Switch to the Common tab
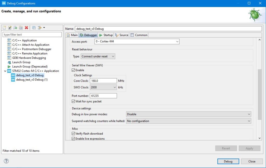Image resolution: width=266 pixels, height=168 pixels. (x=139, y=35)
